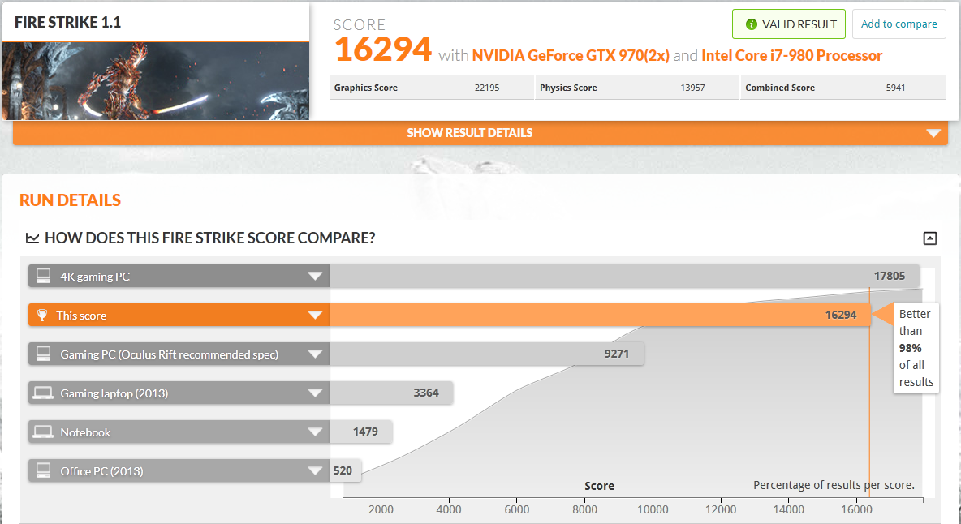Click the white arrow on Show Result Details
The height and width of the screenshot is (524, 961).
[x=933, y=133]
